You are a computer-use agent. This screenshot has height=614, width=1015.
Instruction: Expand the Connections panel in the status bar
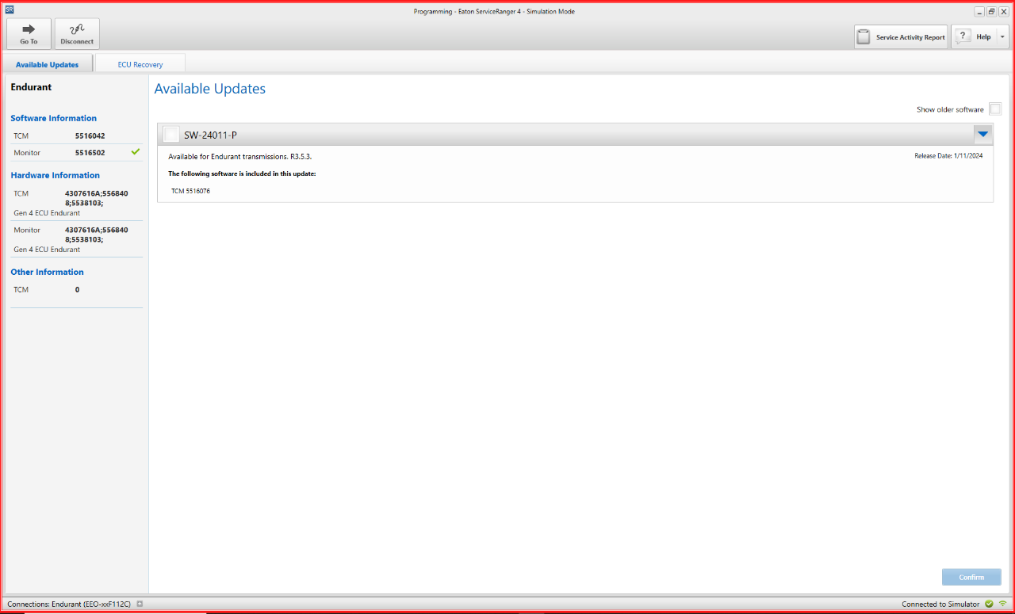pos(140,604)
